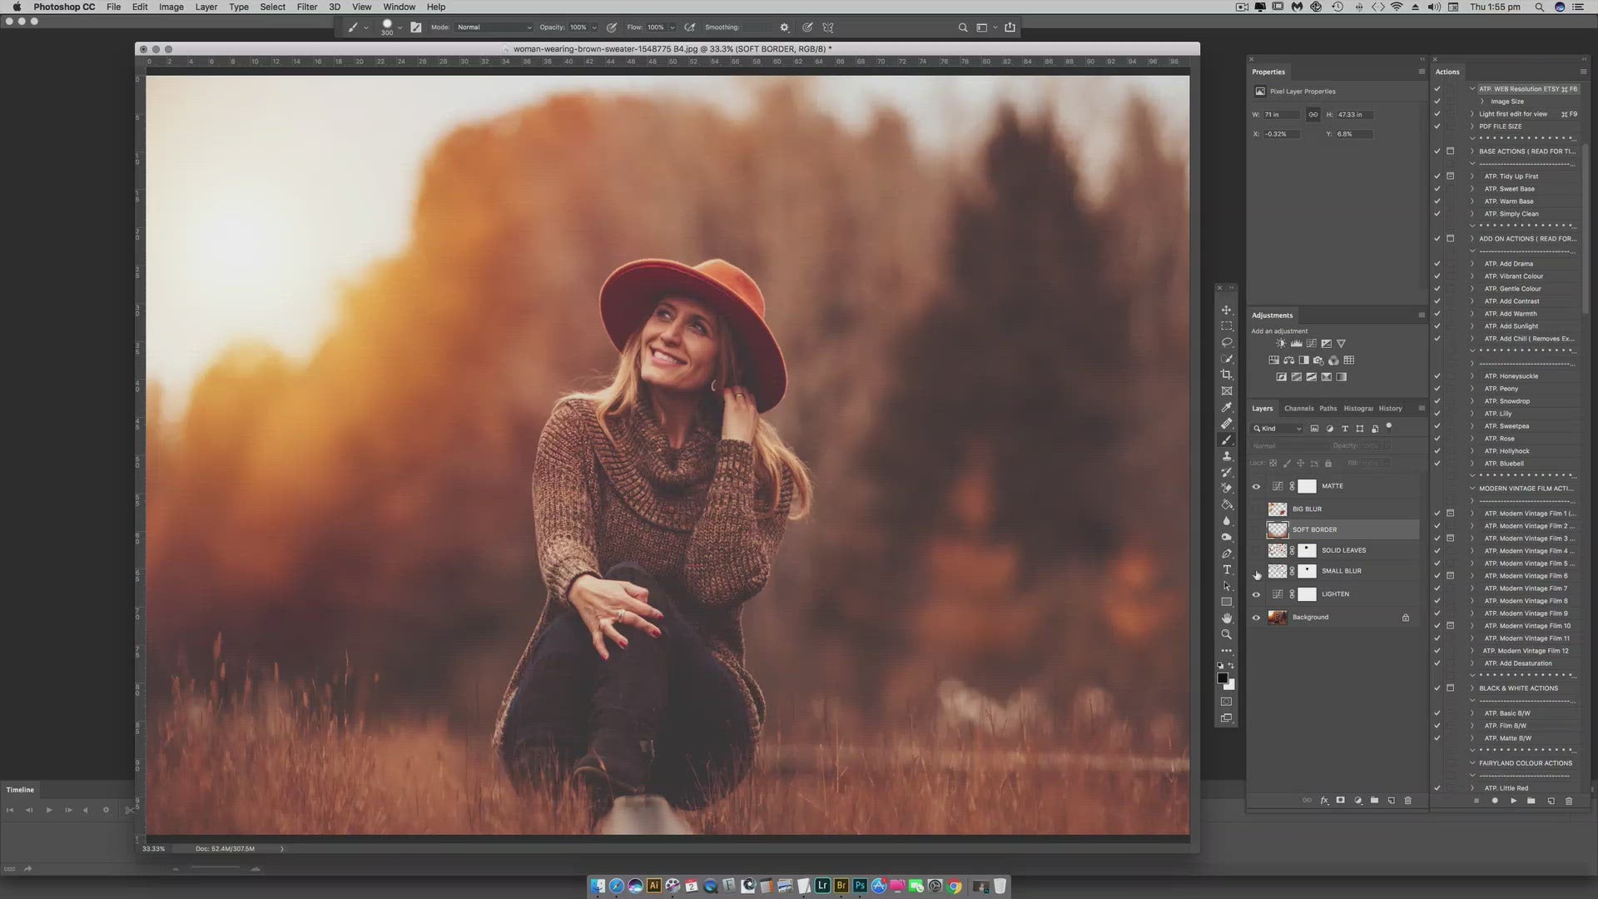This screenshot has height=899, width=1598.
Task: Select the Eyedropper tool
Action: [1226, 407]
